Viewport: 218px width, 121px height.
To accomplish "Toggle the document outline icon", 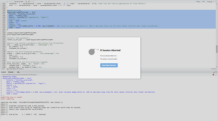I will click(x=216, y=2).
